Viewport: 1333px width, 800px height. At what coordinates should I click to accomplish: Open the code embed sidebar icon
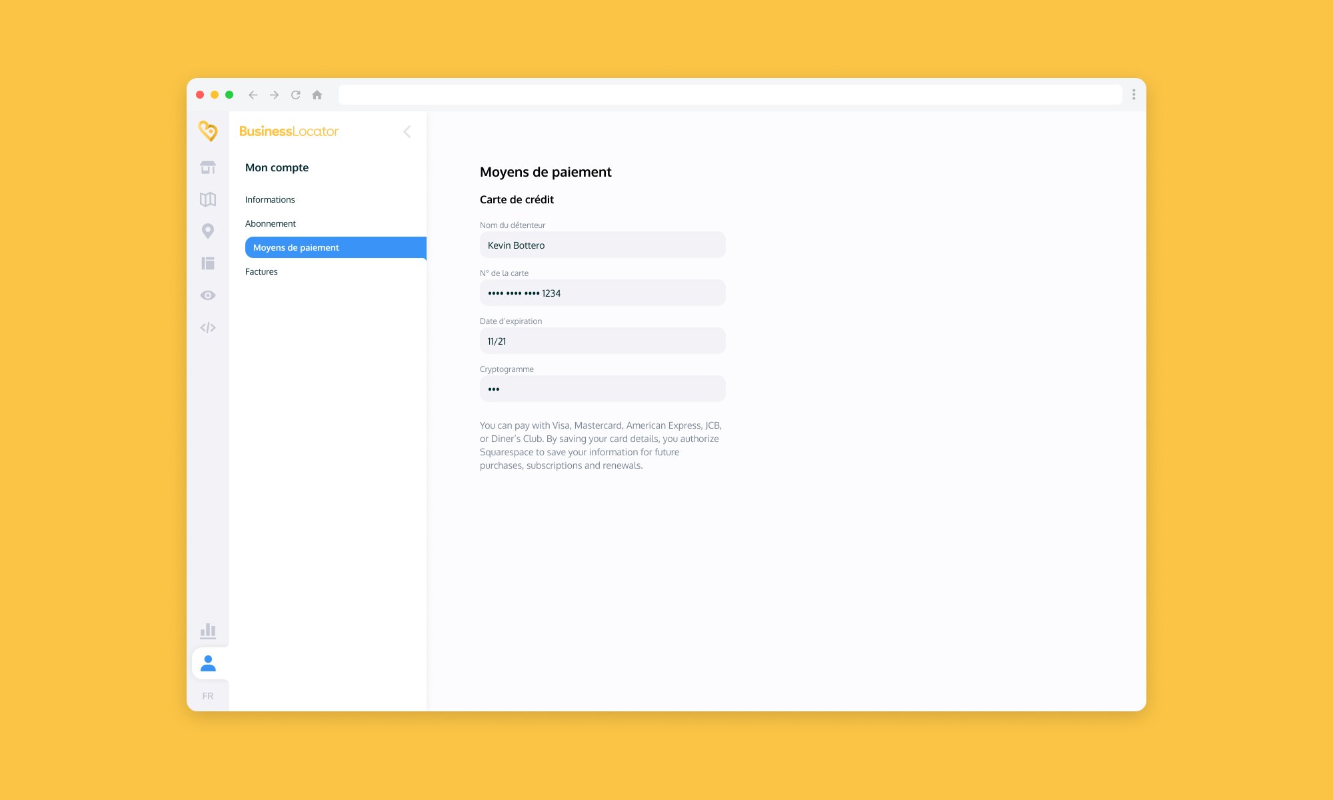point(208,327)
